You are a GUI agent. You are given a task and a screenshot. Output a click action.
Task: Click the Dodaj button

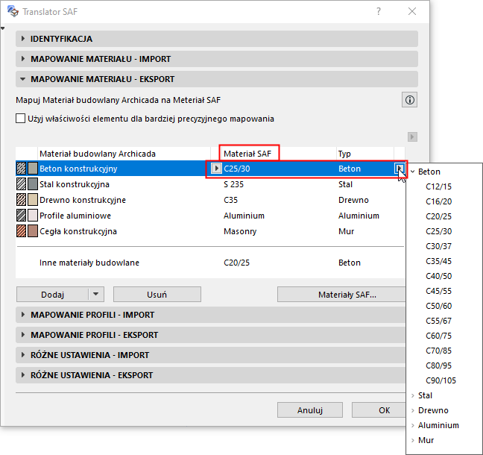click(52, 295)
